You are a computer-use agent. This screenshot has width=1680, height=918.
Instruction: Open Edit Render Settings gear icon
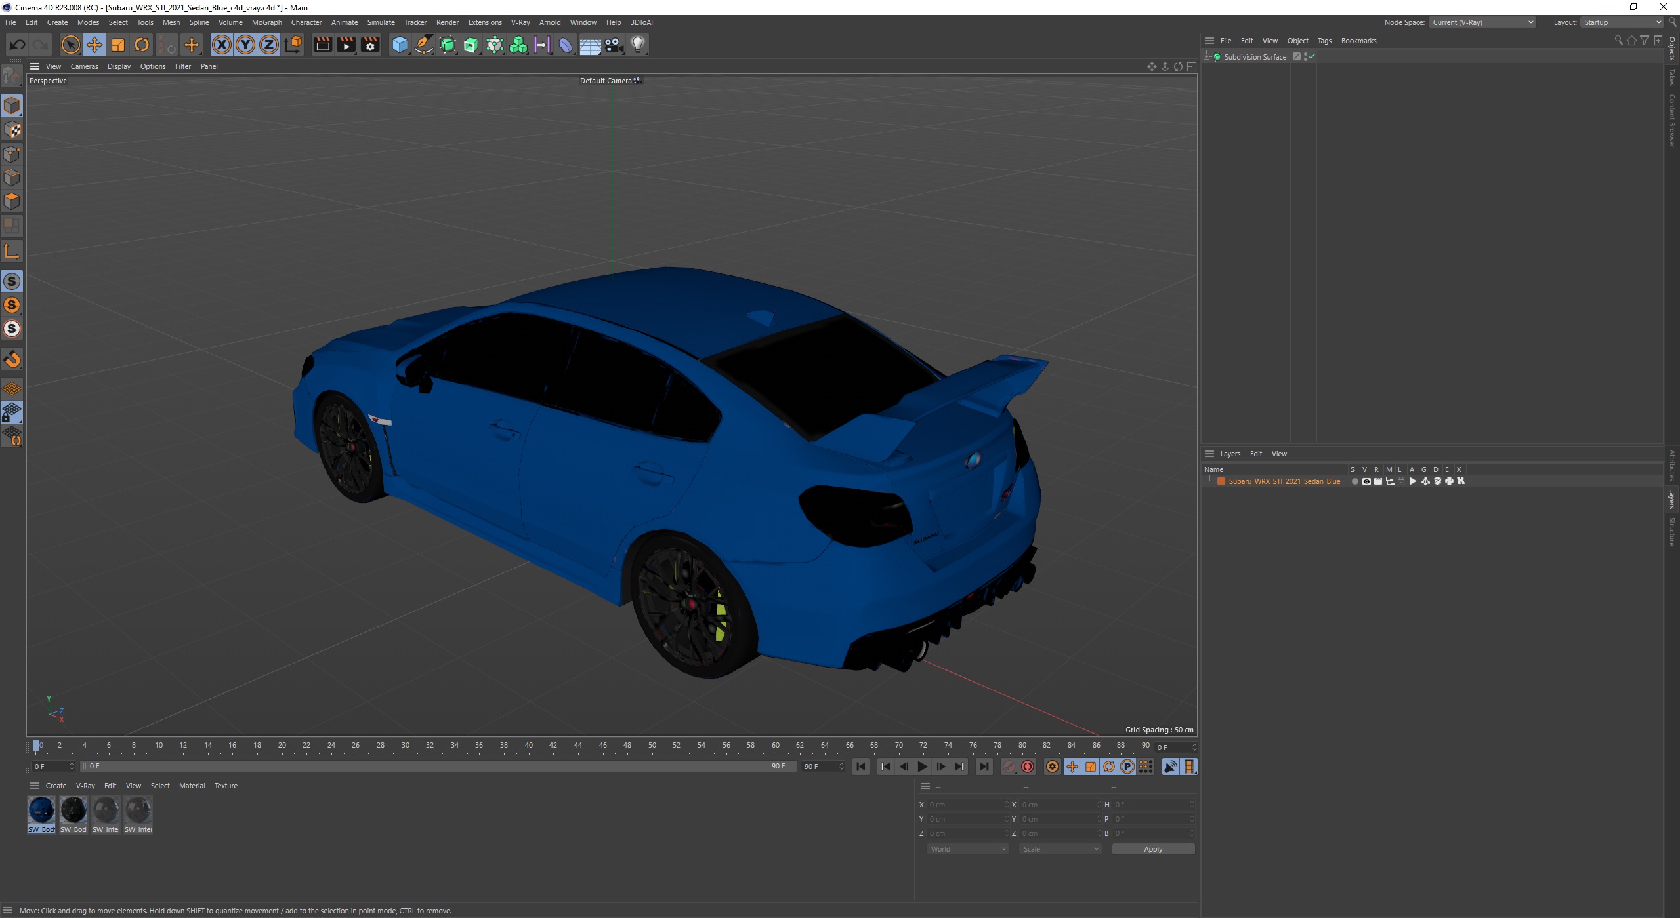click(x=370, y=45)
